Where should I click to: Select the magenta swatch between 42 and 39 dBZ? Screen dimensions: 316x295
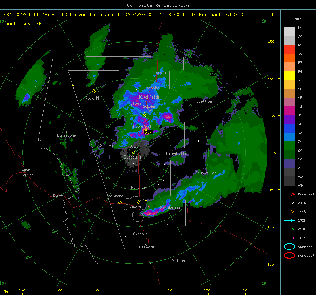coord(289,111)
